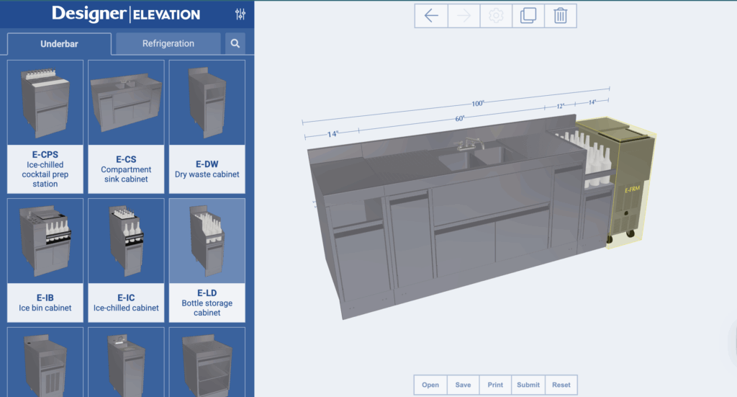The height and width of the screenshot is (397, 737).
Task: Select the E-CS compartment sink cabinet
Action: [x=126, y=126]
